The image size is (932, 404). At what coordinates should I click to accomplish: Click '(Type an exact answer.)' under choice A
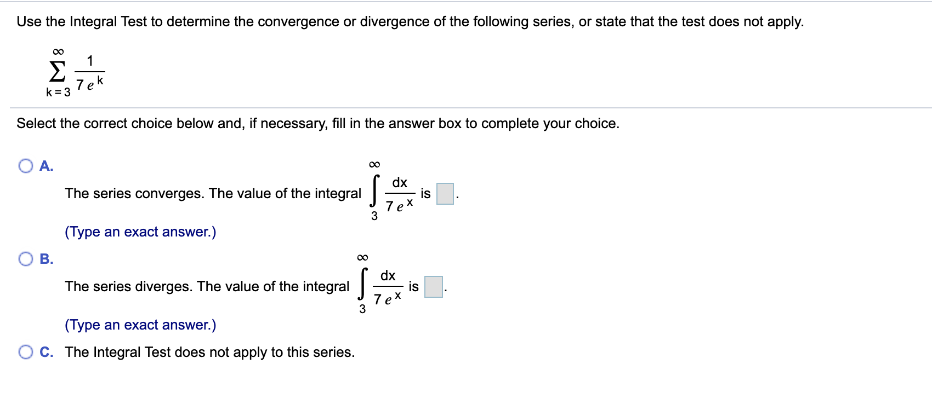point(140,232)
